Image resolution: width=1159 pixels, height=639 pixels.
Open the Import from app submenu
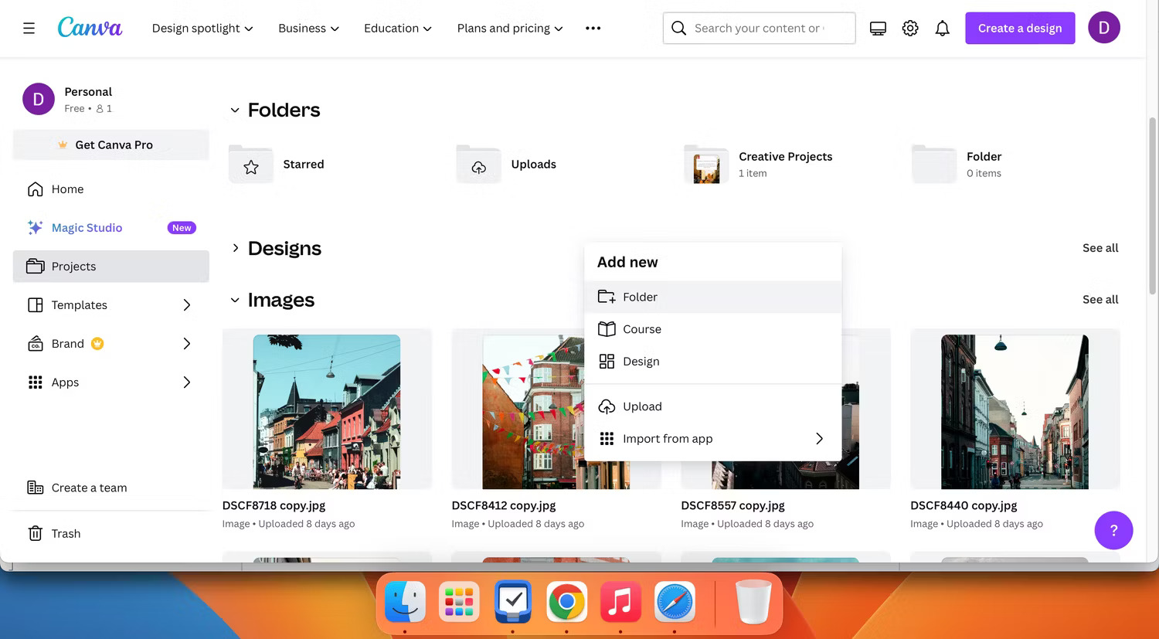(x=668, y=438)
